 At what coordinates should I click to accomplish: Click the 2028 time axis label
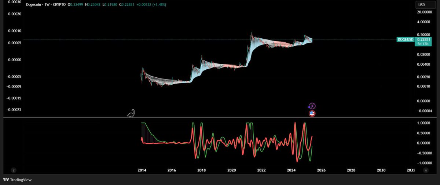[x=351, y=170]
